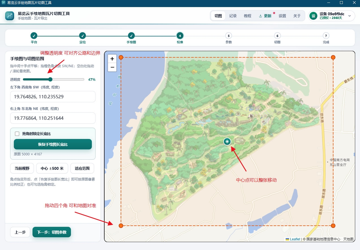
Task: Click the 中心 ±500 米 button
Action: coord(52,168)
